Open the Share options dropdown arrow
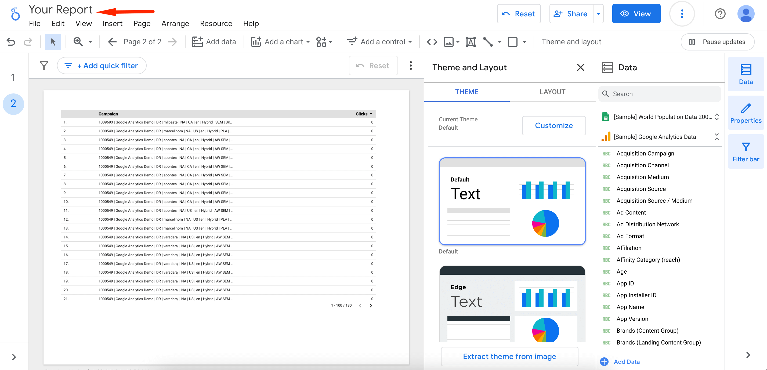Image resolution: width=767 pixels, height=370 pixels. (598, 14)
